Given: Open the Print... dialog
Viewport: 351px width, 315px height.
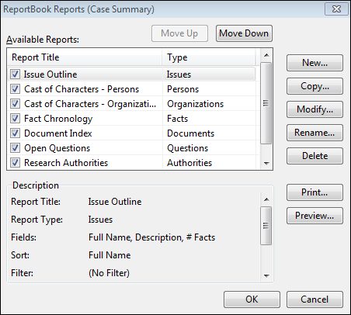Looking at the screenshot, I should pos(315,192).
